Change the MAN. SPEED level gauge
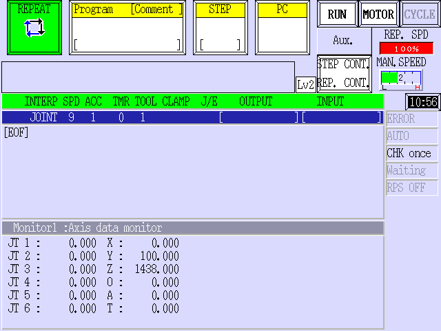441x331 pixels. [x=401, y=80]
